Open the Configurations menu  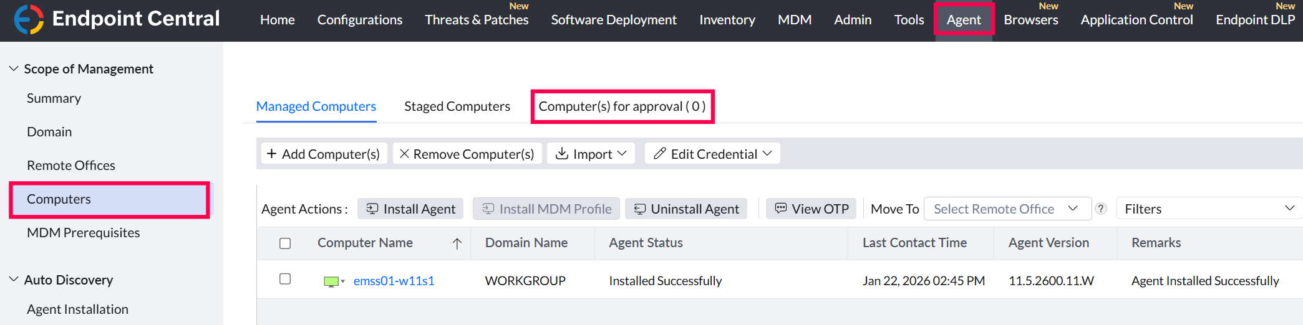tap(360, 20)
